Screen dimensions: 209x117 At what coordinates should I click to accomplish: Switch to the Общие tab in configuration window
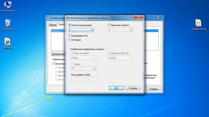53,25
